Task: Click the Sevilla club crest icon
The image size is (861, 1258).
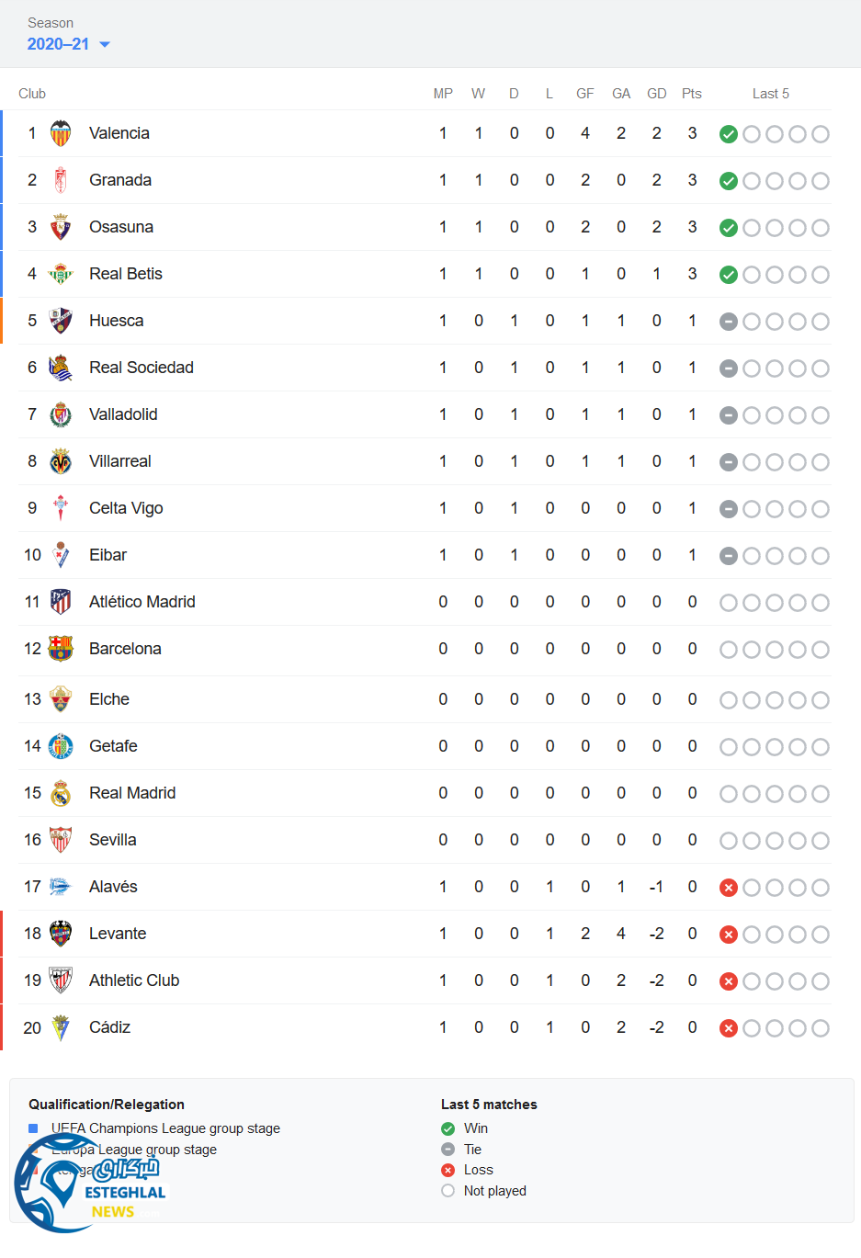Action: [x=61, y=840]
